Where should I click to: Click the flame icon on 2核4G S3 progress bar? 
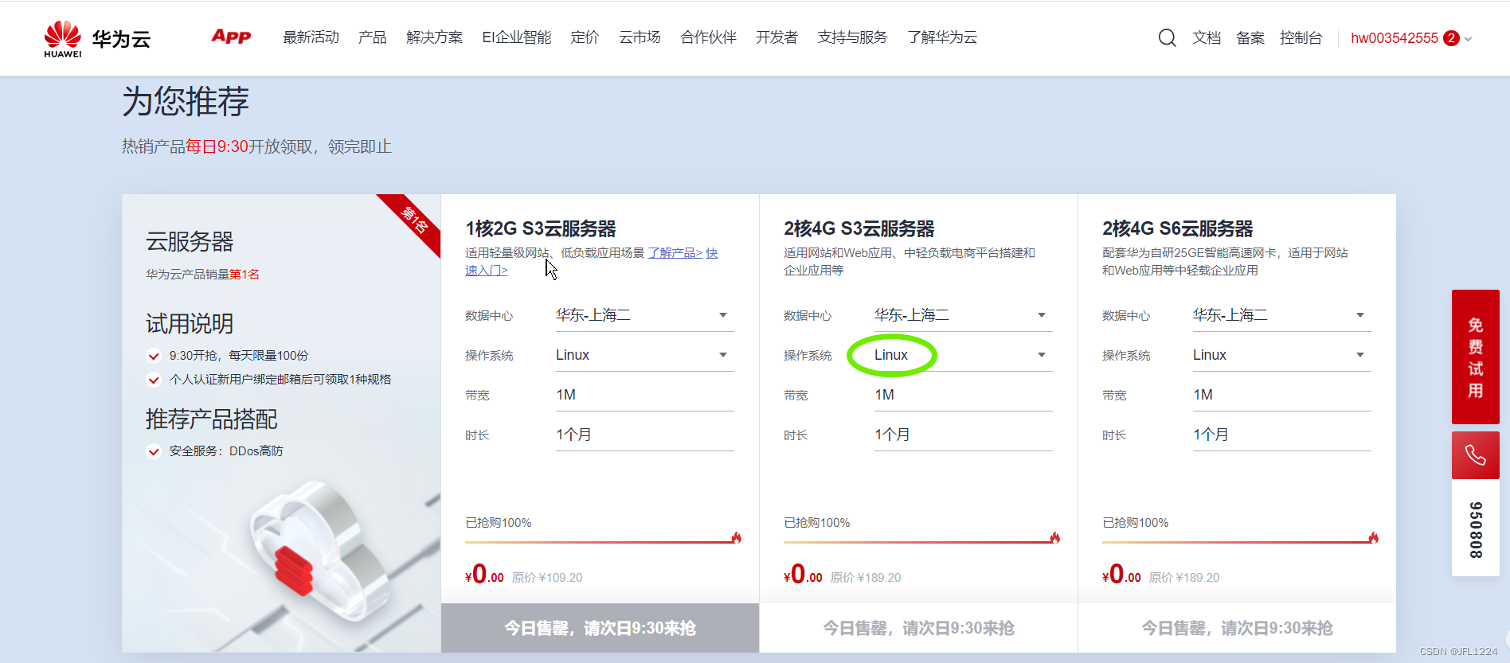click(x=1055, y=538)
